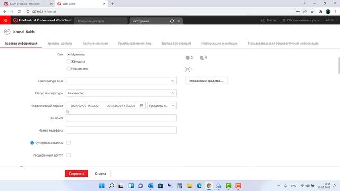Image resolution: width=340 pixels, height=191 pixels.
Task: Open Пользовательская общедоступная информация tab
Action: pyautogui.click(x=283, y=44)
